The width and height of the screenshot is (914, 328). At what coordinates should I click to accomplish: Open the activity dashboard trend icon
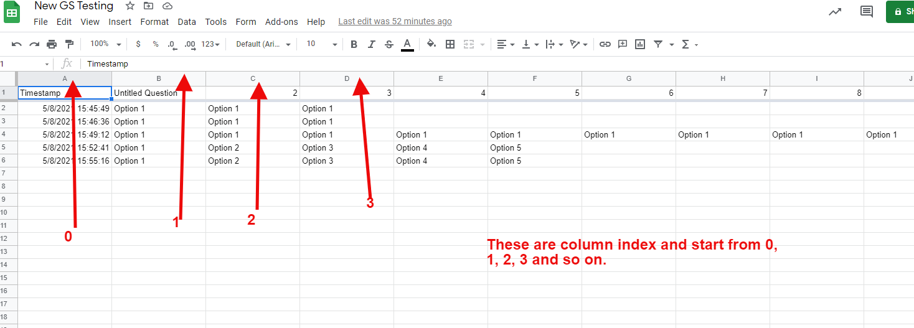tap(835, 11)
